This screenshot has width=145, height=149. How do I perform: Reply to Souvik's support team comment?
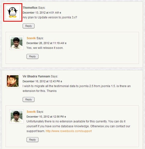[32, 140]
